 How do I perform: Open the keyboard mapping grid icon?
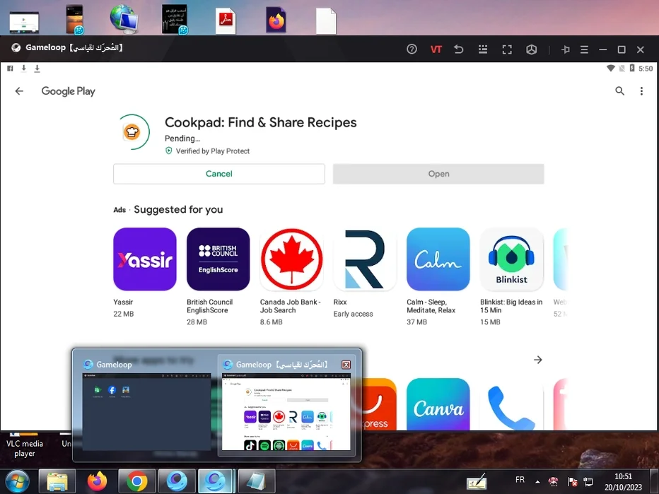[x=483, y=49]
